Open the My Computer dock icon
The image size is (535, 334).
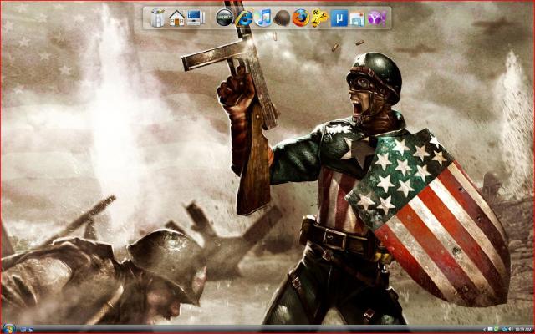196,18
